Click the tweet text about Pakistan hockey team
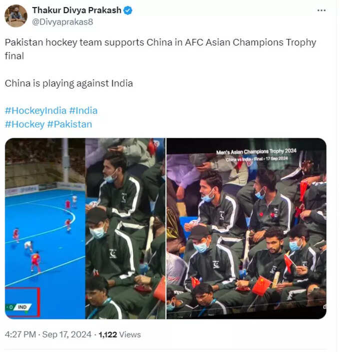The image size is (340, 352). [160, 49]
